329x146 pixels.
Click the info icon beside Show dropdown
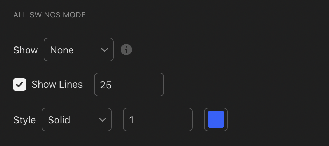(126, 50)
